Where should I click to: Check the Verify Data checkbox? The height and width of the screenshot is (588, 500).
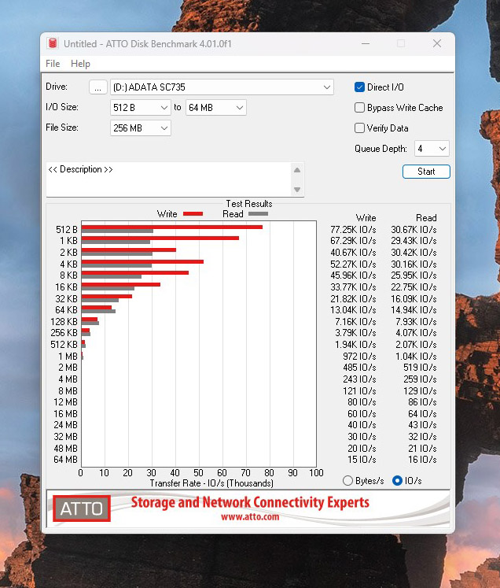360,128
